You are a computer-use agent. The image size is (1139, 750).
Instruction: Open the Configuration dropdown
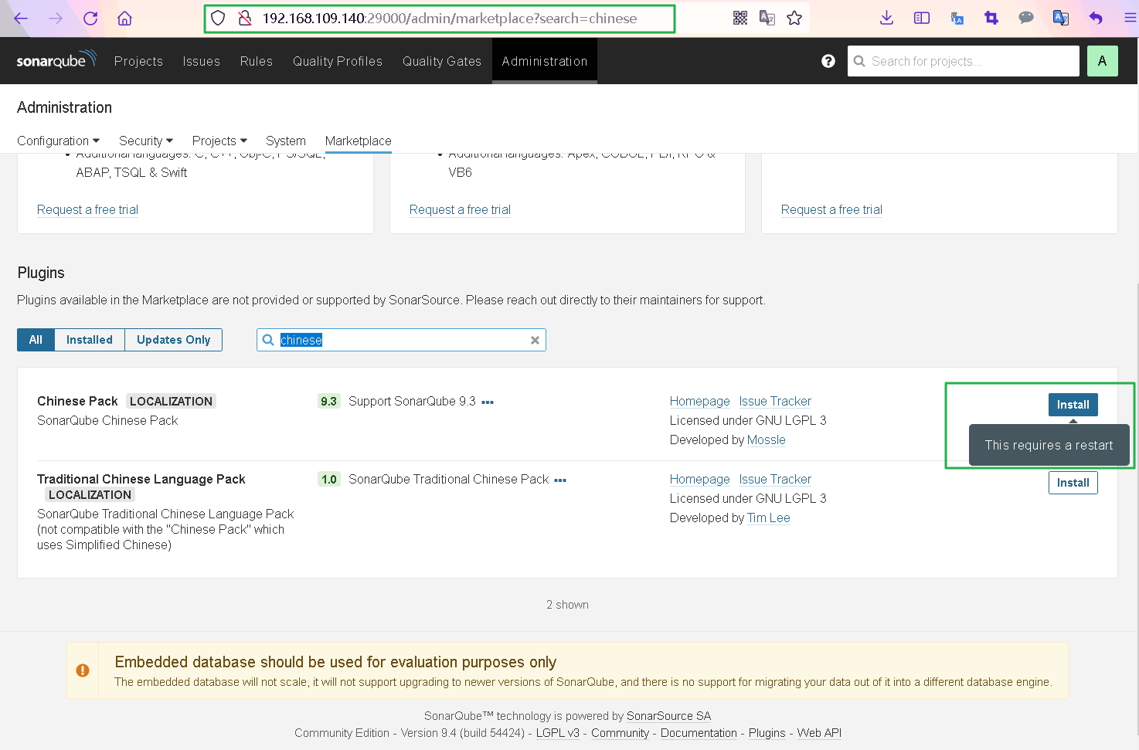59,141
